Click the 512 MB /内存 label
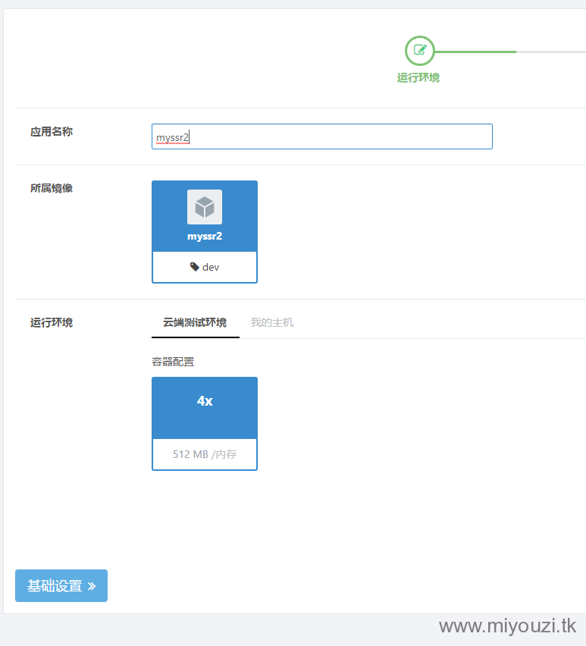Screen dimensions: 586x646 point(205,454)
